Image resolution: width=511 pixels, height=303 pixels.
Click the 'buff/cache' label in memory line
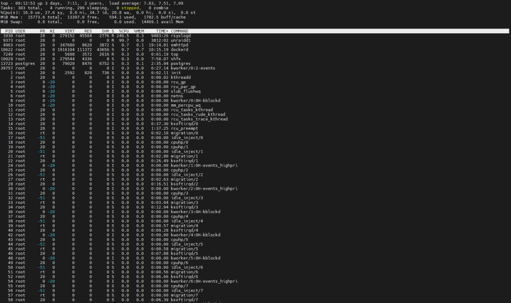coord(173,17)
